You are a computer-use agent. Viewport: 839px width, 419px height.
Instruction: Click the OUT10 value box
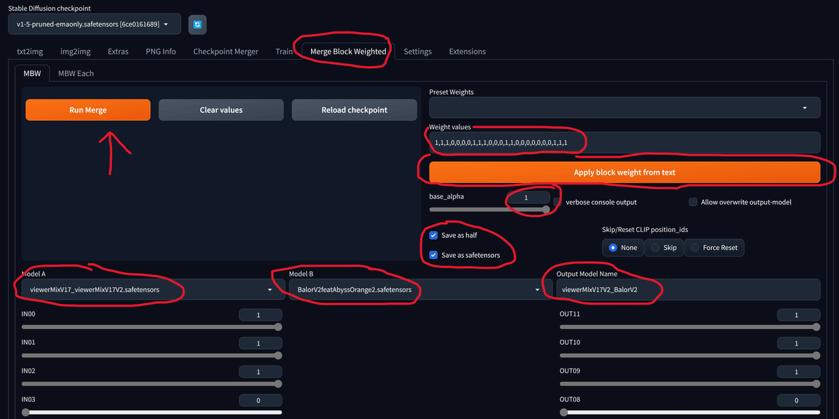click(798, 344)
